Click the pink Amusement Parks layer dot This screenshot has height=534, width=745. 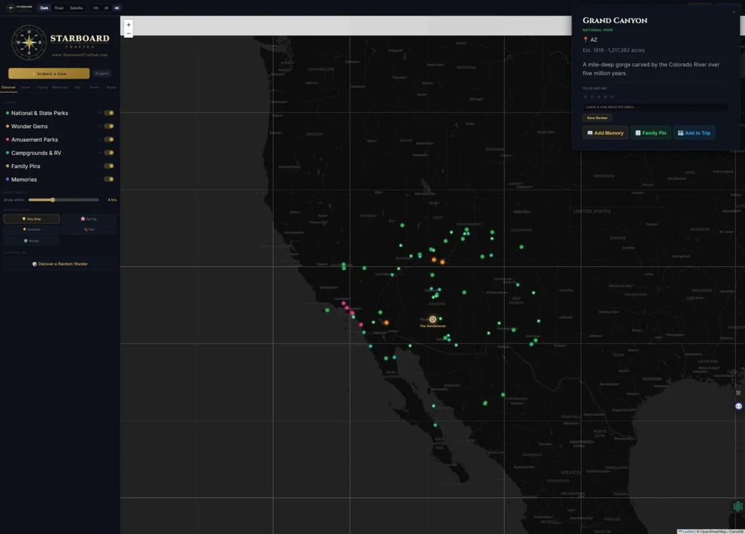7,140
